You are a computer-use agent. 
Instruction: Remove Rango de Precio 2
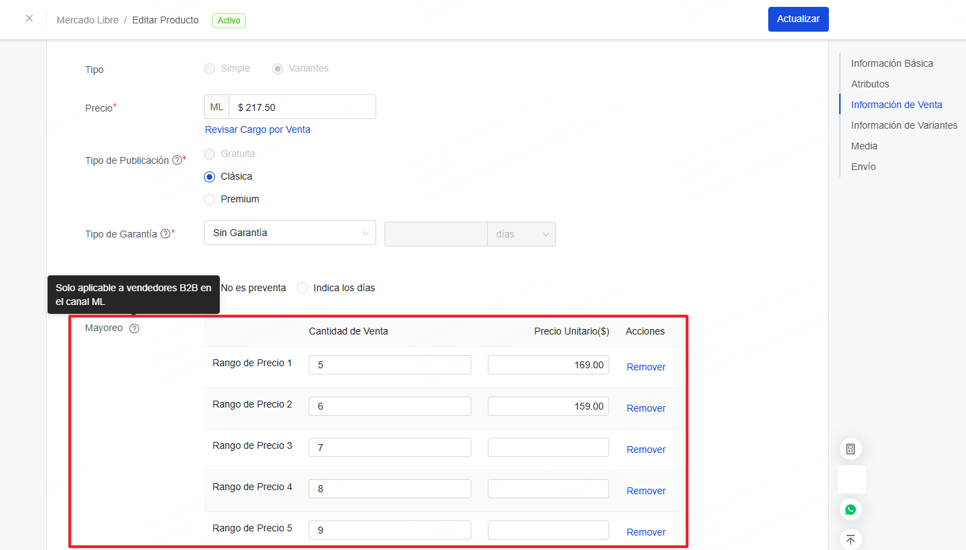(x=646, y=408)
